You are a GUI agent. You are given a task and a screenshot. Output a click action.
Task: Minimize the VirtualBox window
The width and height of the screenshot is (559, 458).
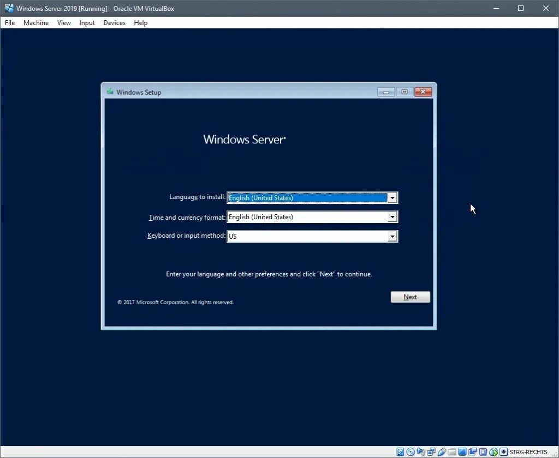tap(496, 8)
